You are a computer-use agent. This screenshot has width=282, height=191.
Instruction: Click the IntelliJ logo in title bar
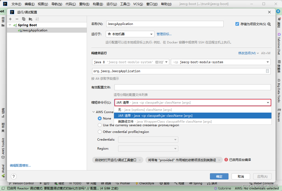5,4
